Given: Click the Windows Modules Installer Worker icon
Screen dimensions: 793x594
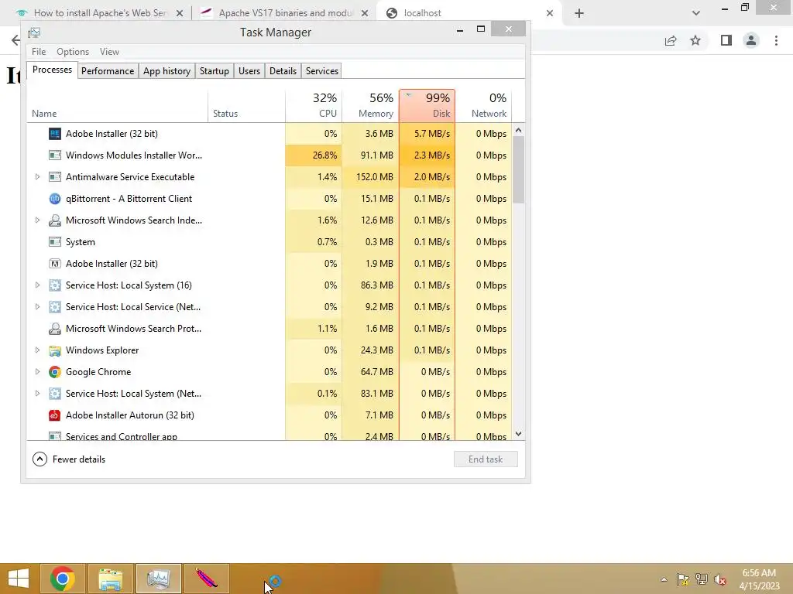Looking at the screenshot, I should [x=55, y=155].
